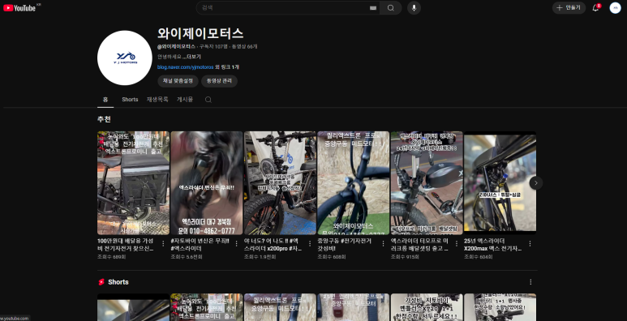Open the 가성비 자토바이 1+1 Shorts thumbnail
The image size is (627, 321).
tap(427, 307)
